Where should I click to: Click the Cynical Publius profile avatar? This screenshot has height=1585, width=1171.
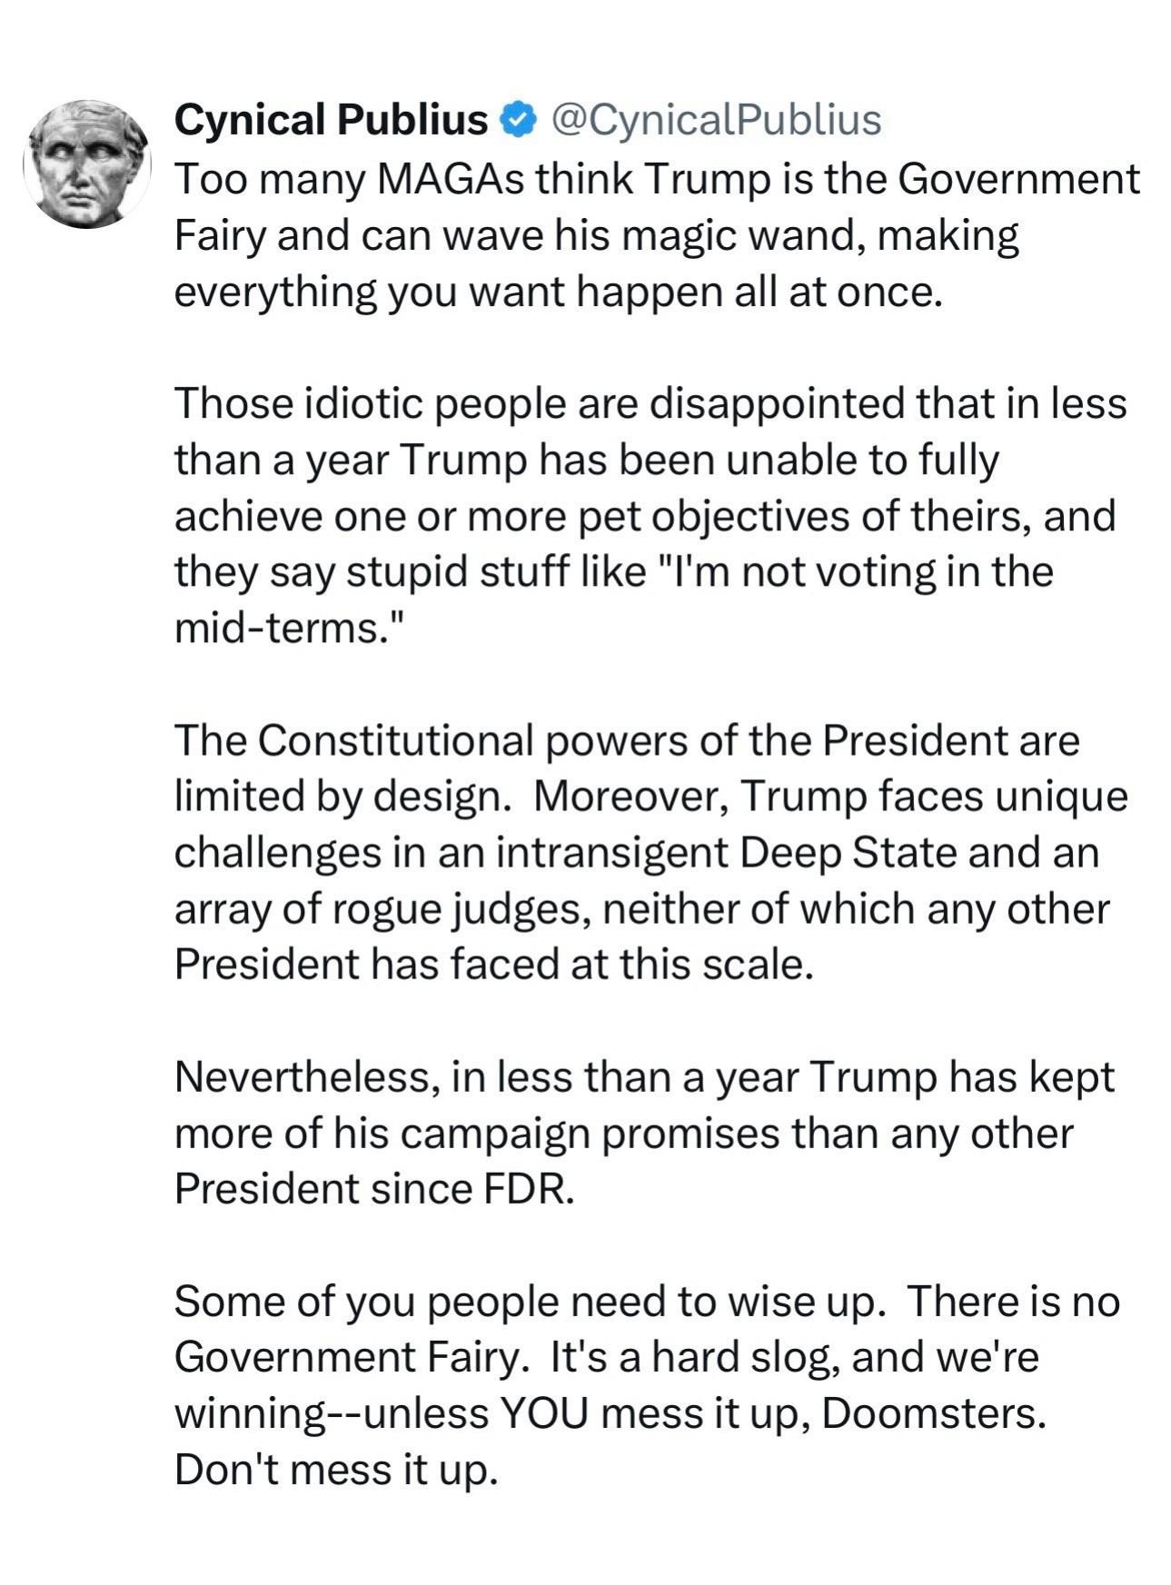click(87, 163)
